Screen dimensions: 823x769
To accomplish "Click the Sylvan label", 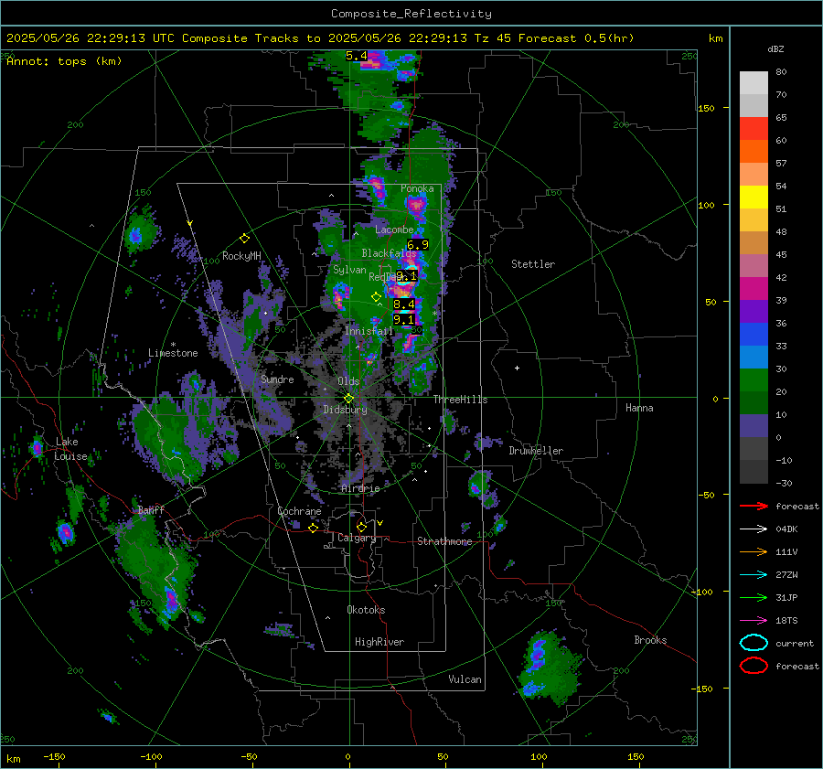I will [349, 270].
